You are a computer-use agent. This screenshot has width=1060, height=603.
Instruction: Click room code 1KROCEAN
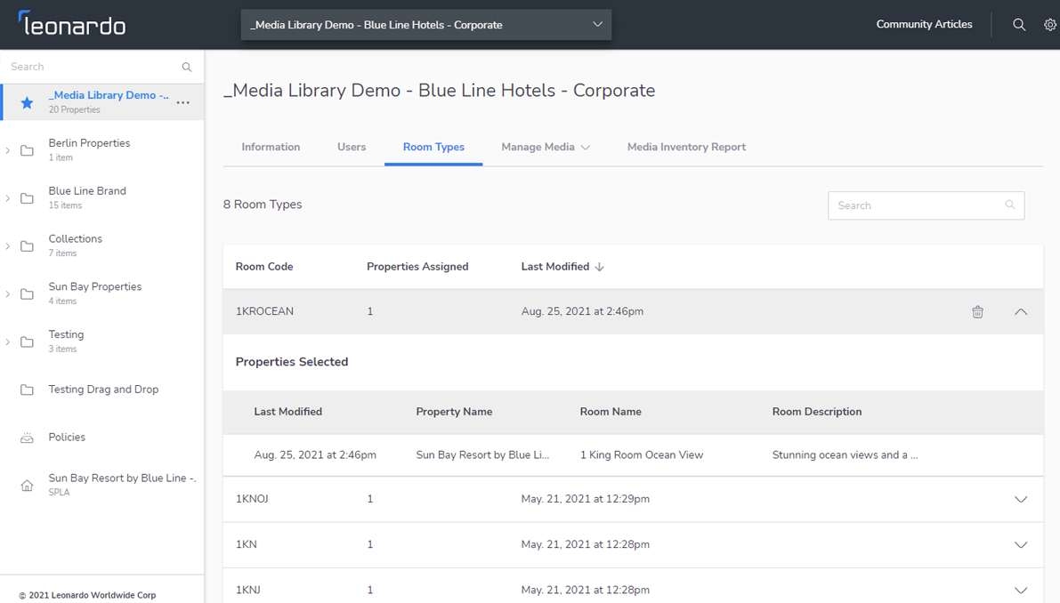(x=264, y=312)
